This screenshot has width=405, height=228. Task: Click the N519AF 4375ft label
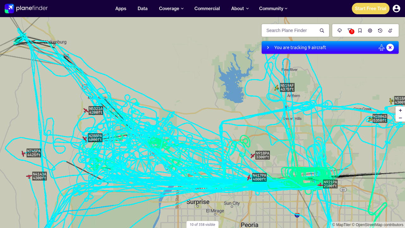click(287, 87)
